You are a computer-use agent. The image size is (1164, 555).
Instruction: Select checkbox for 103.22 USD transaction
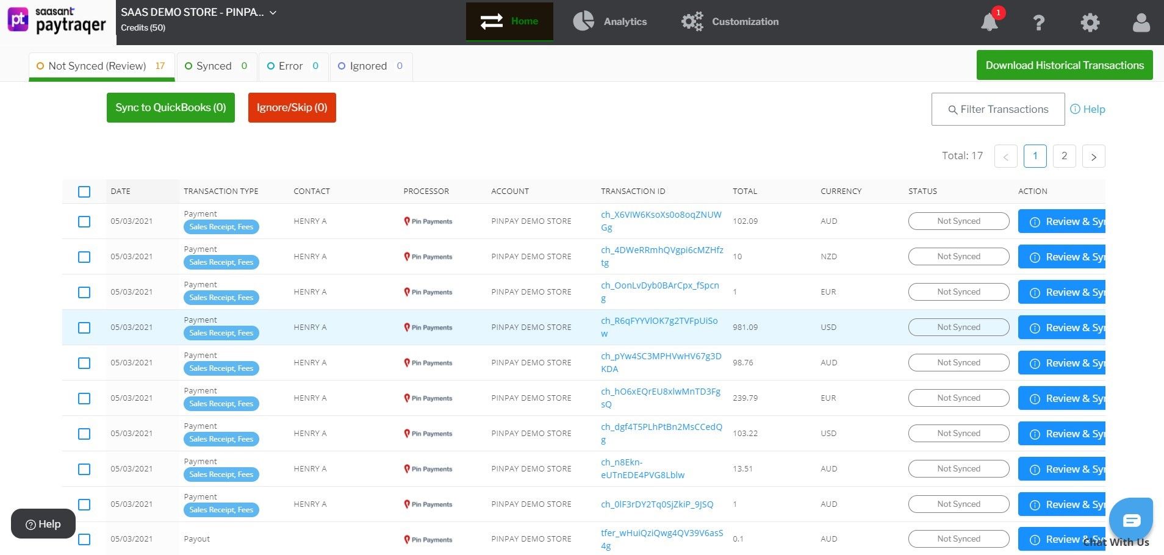click(x=84, y=434)
